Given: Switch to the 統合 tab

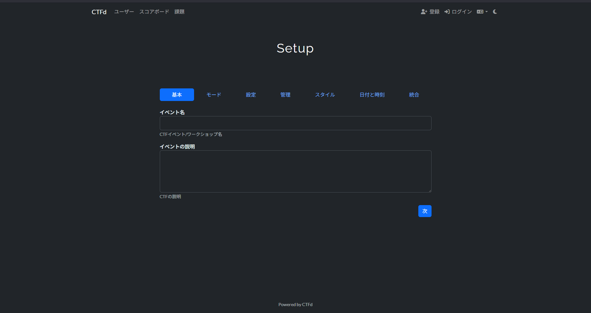Looking at the screenshot, I should pyautogui.click(x=414, y=95).
